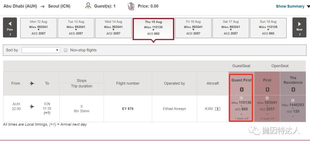Viewport: 310px width, 144px height.
Task: Click the price ticket icon
Action: [131, 6]
